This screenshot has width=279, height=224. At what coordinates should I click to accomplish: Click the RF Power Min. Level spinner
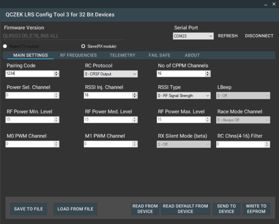(56, 120)
